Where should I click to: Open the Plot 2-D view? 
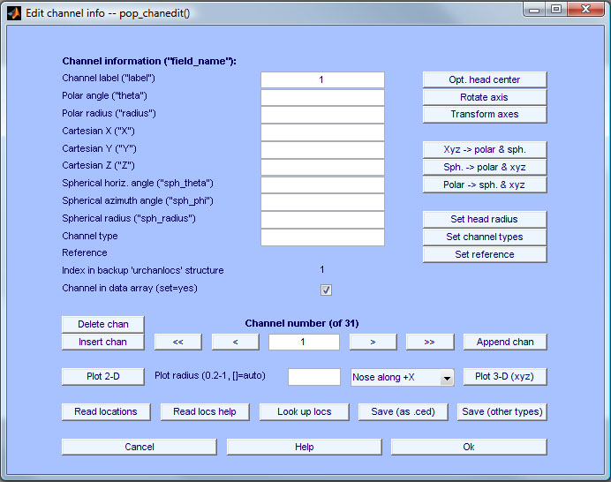coord(102,377)
